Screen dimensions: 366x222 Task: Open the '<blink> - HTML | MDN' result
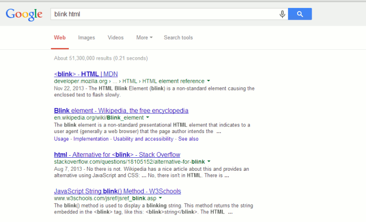[85, 74]
